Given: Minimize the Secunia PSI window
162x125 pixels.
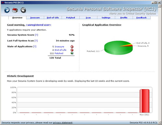Looking at the screenshot, I should click(153, 3).
